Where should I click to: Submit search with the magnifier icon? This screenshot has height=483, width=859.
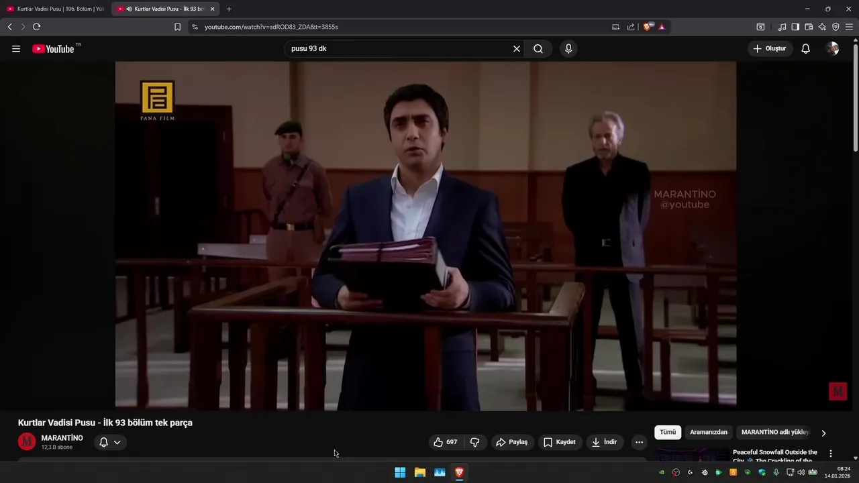[538, 49]
